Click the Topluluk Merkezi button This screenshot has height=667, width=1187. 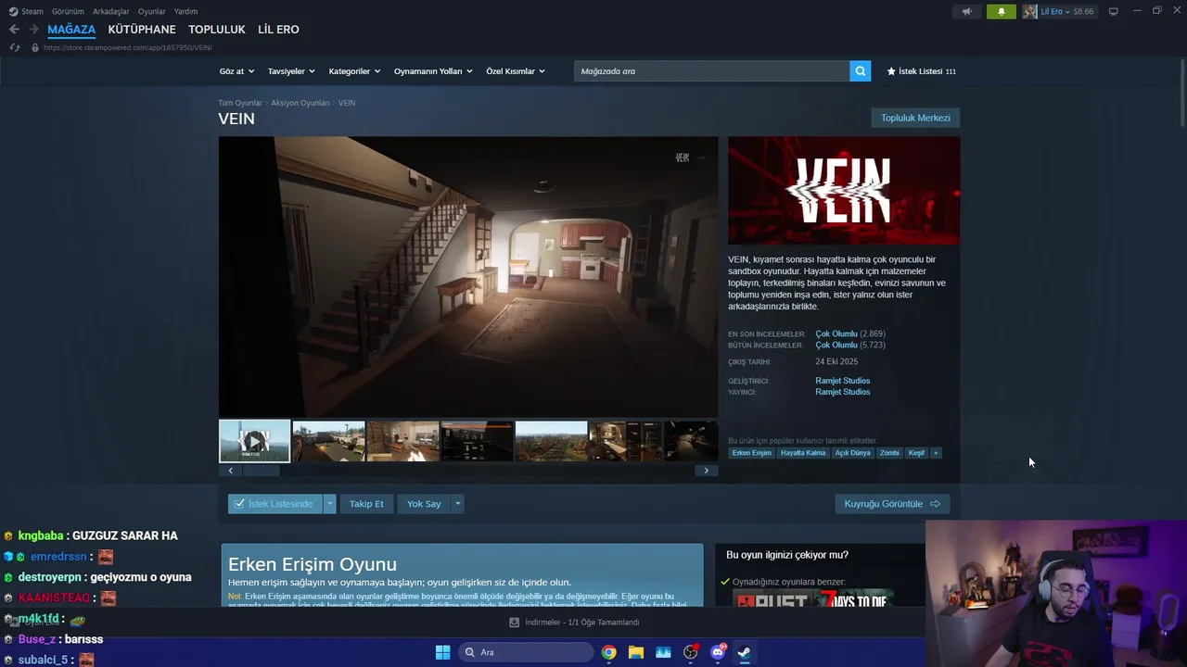point(915,118)
